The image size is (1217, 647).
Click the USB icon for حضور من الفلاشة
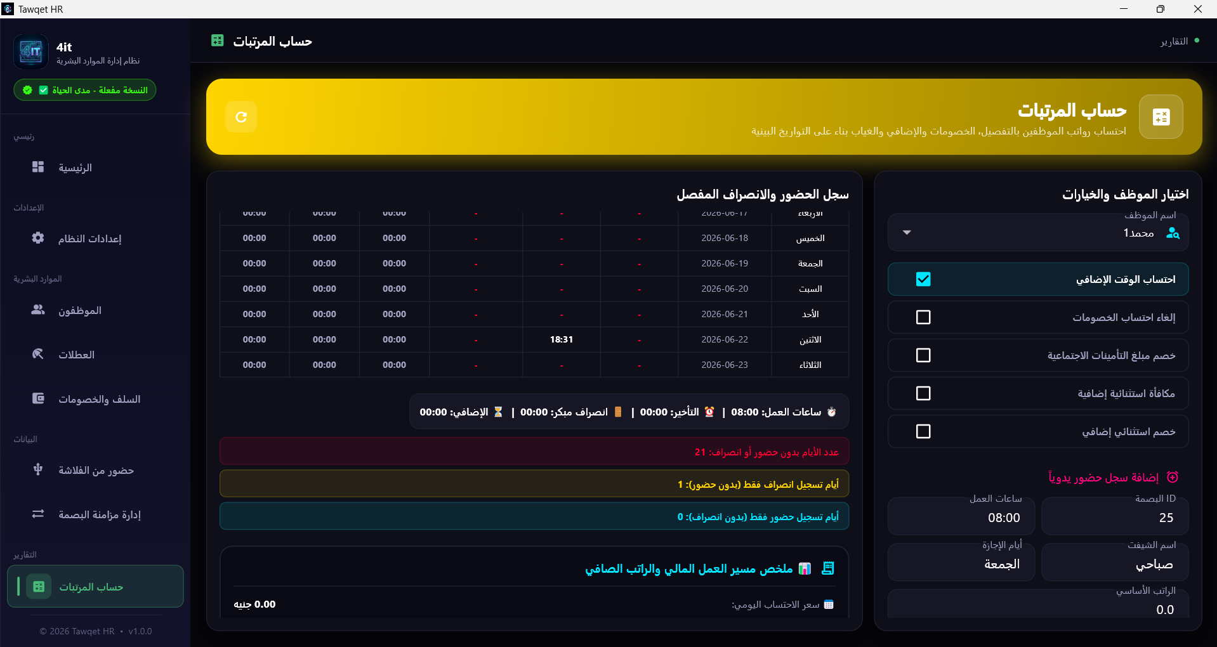[38, 469]
